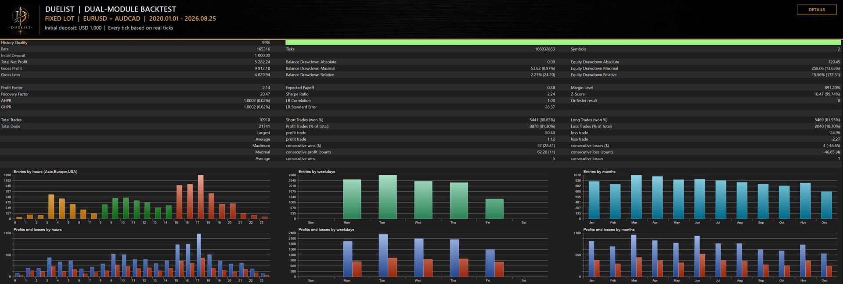Click Equity Drawdown Relative value 15.56% (172.31)
Screen dimensions: 843x284
[826, 75]
